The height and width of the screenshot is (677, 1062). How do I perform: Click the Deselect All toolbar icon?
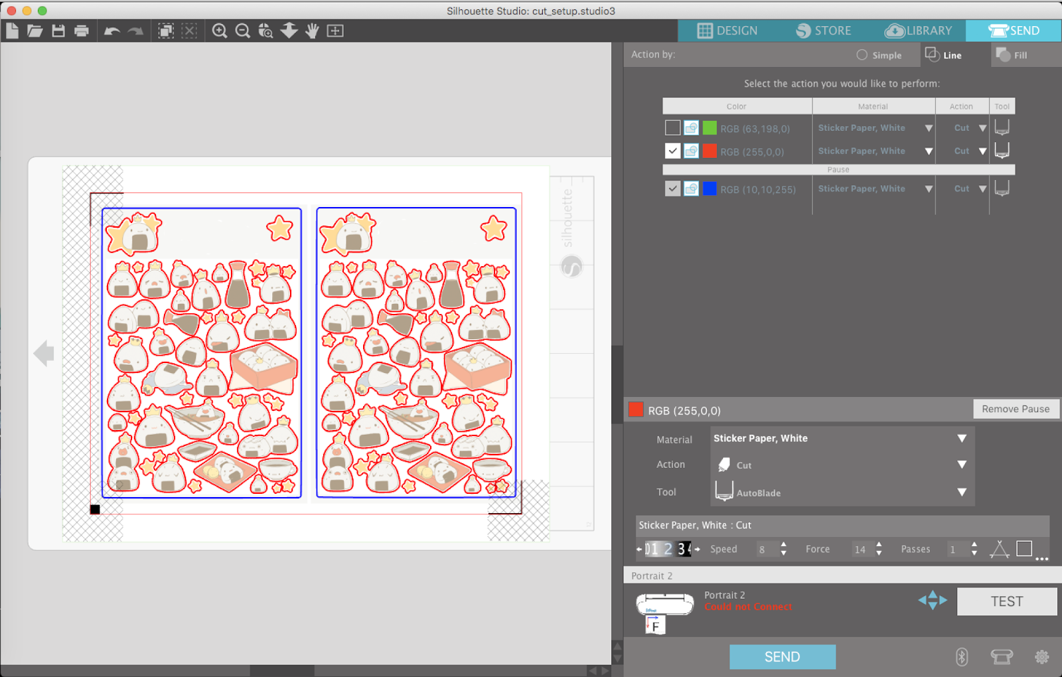(x=189, y=31)
